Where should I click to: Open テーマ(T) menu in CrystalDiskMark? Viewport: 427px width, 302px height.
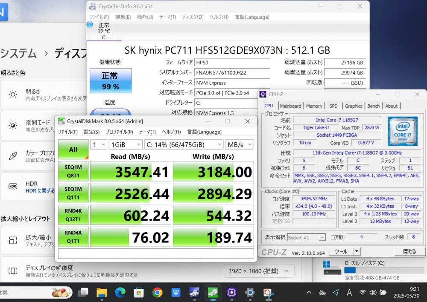[147, 132]
